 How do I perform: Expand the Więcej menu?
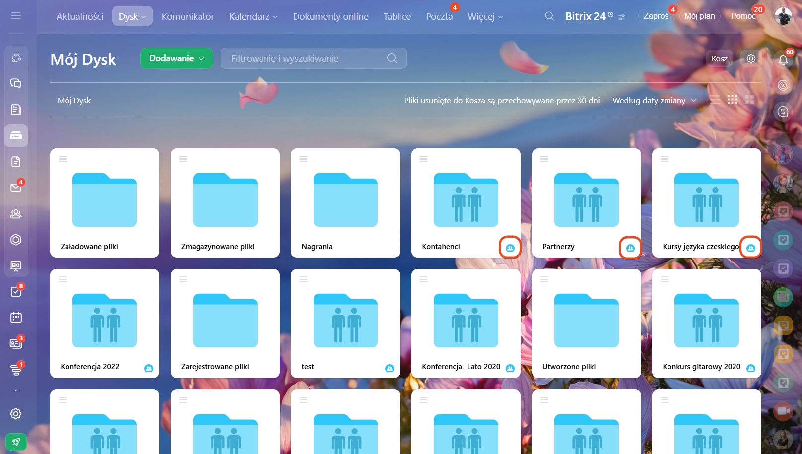[485, 16]
